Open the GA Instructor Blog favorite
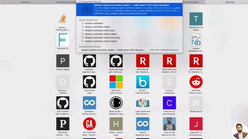 pyautogui.click(x=90, y=124)
